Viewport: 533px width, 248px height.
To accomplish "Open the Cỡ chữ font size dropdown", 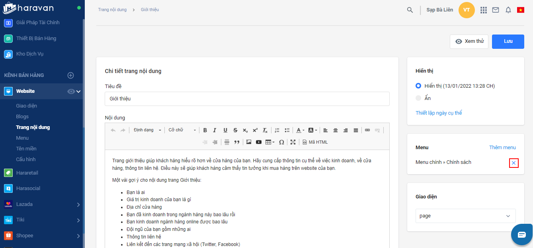I will click(x=182, y=130).
